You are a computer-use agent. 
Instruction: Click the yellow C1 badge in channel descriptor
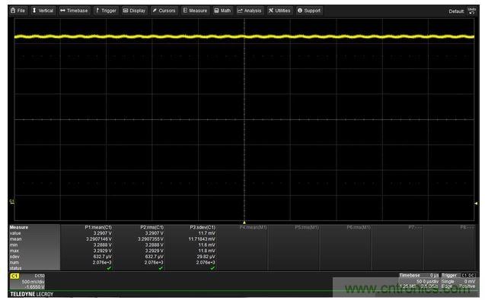(14, 276)
